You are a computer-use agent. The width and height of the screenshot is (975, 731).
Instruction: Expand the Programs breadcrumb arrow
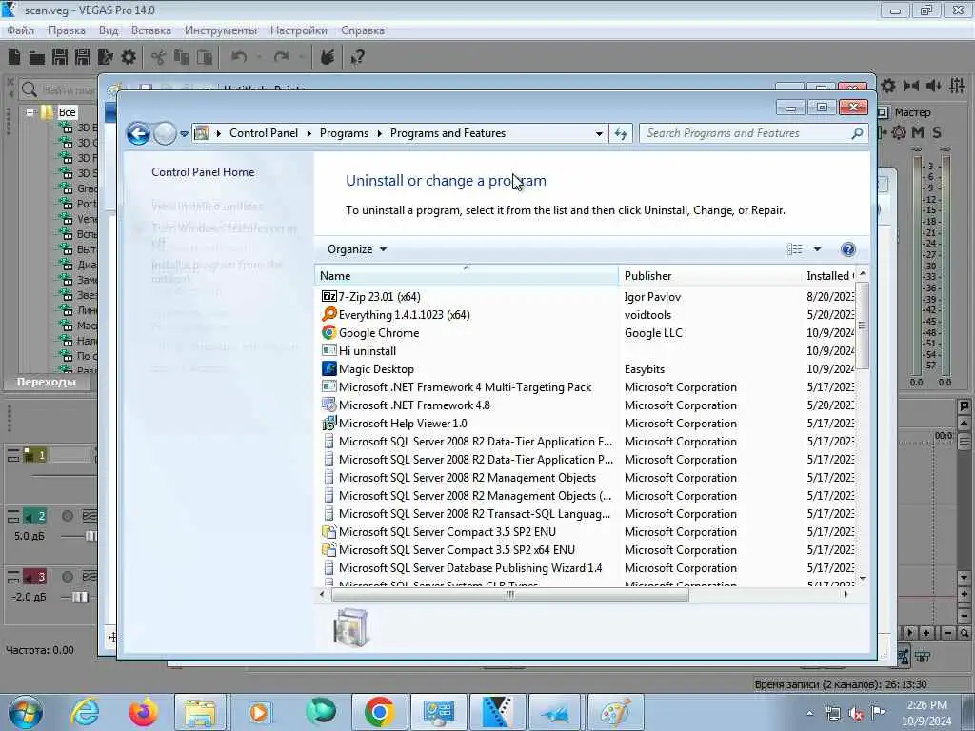tap(379, 133)
